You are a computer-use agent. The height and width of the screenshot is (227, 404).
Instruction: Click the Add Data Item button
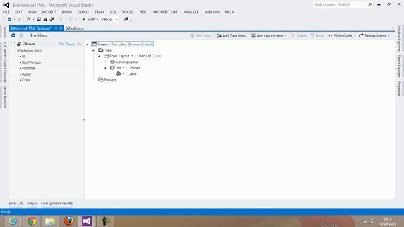[232, 36]
